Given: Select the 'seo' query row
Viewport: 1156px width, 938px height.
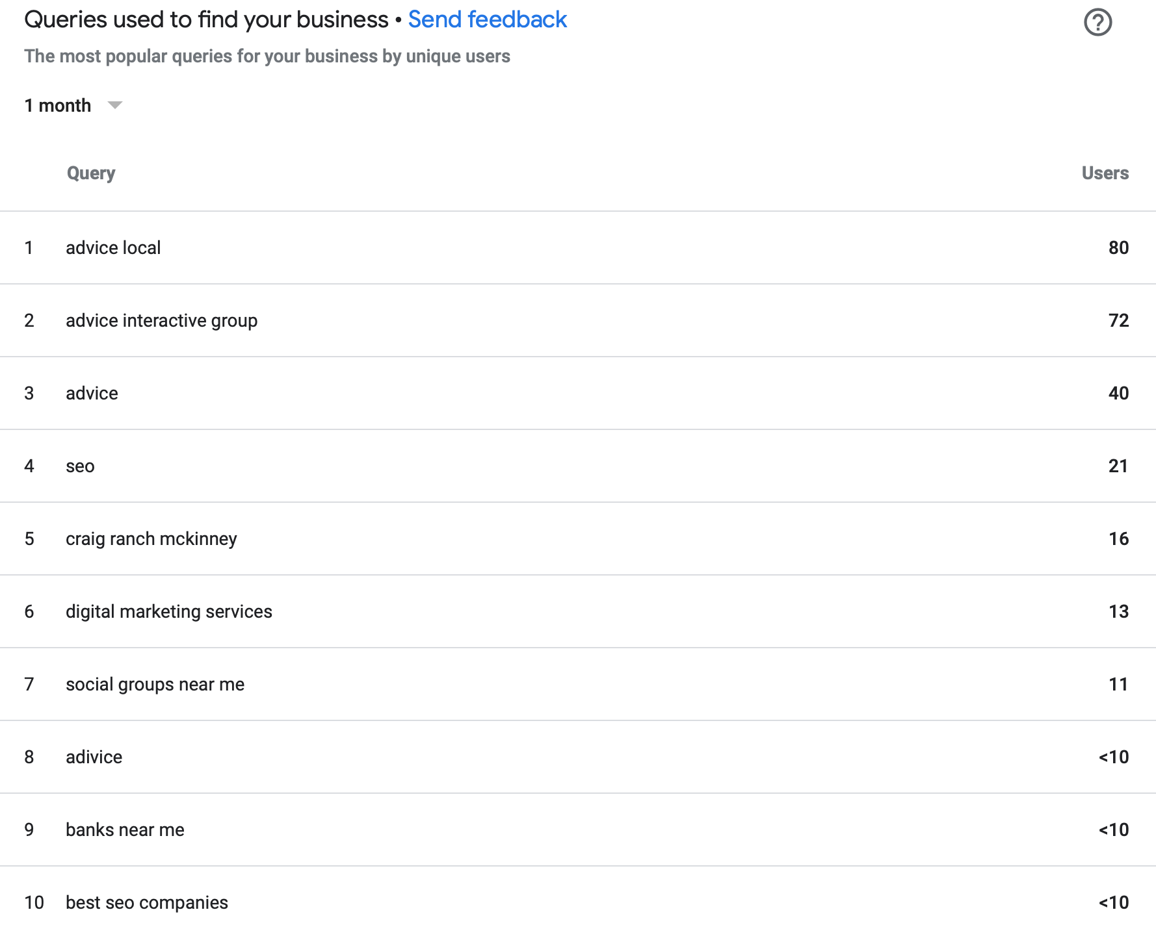Looking at the screenshot, I should click(80, 466).
